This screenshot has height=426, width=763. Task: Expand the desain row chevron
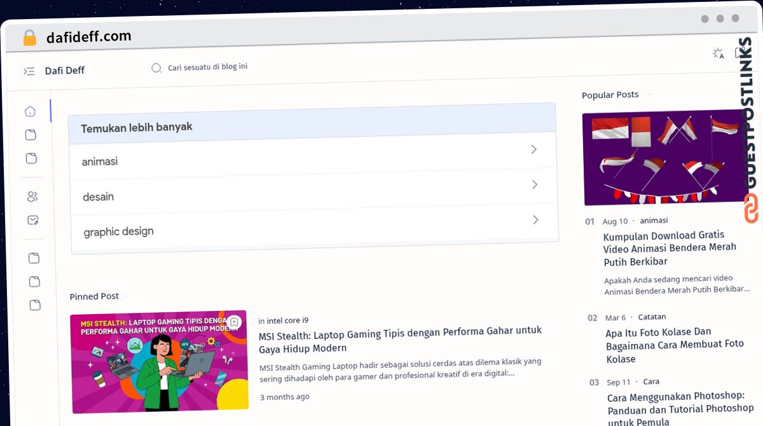point(535,184)
